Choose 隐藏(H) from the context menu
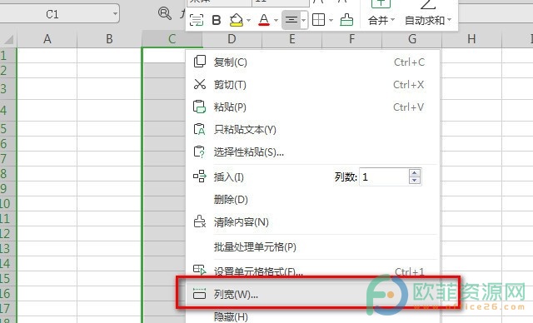 (313, 316)
